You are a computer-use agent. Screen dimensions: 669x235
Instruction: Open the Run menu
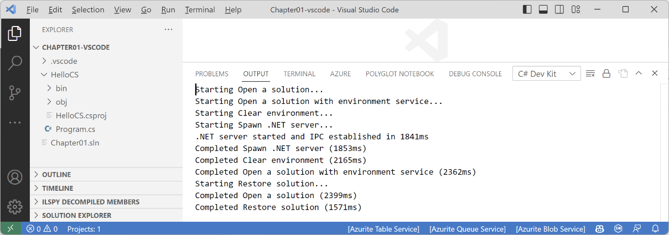point(168,9)
